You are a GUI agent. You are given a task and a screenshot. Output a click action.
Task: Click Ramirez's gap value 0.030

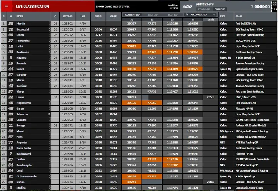[x=98, y=86]
